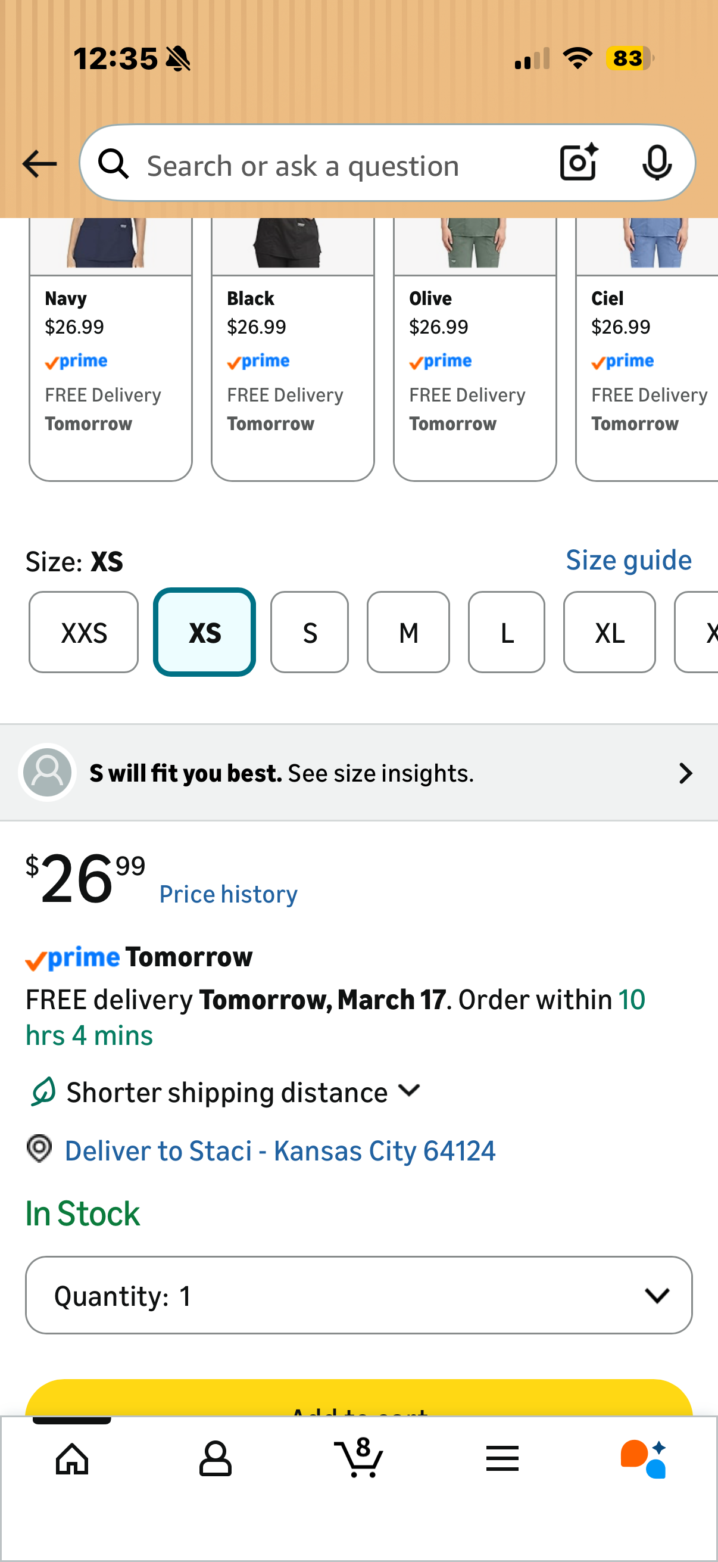Open camera lens search icon
The height and width of the screenshot is (1562, 718).
tap(579, 163)
